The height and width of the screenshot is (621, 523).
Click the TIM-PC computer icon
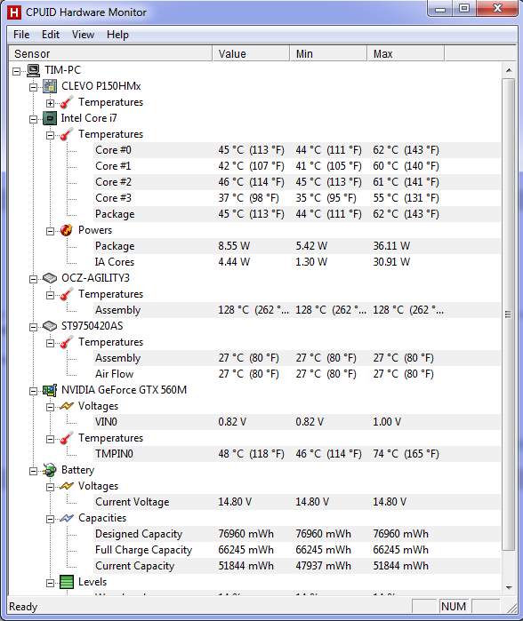(x=33, y=70)
